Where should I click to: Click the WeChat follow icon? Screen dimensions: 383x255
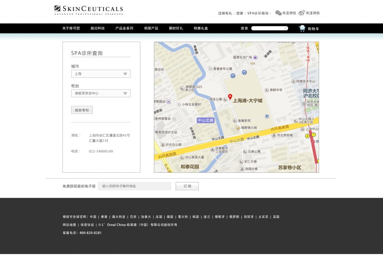click(x=278, y=13)
